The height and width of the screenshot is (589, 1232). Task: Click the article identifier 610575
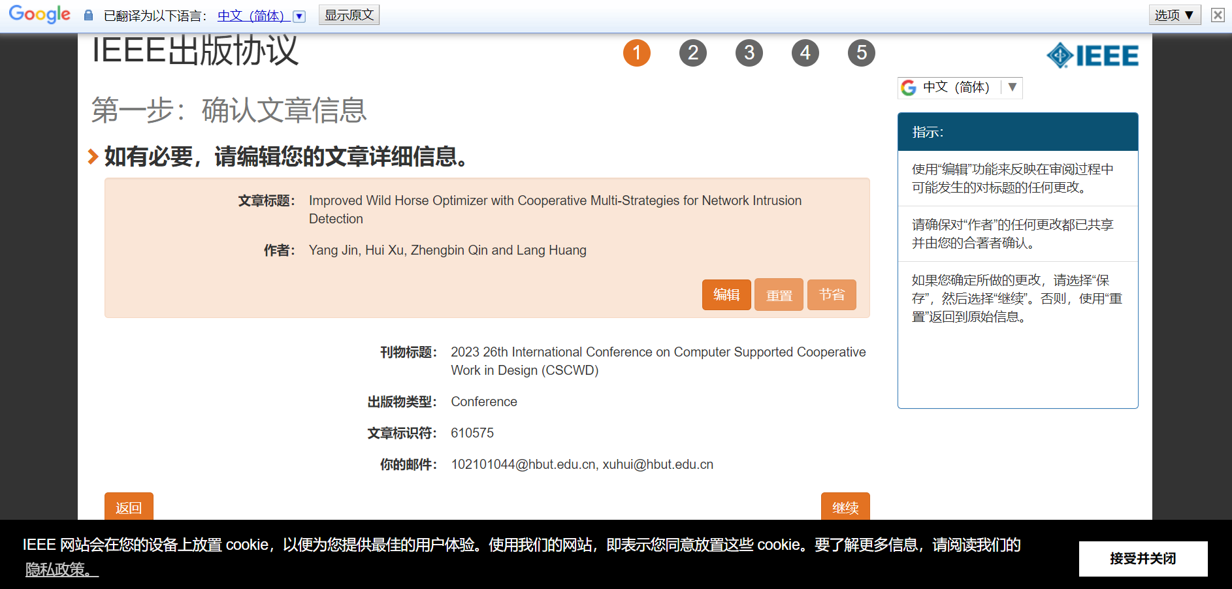point(472,433)
